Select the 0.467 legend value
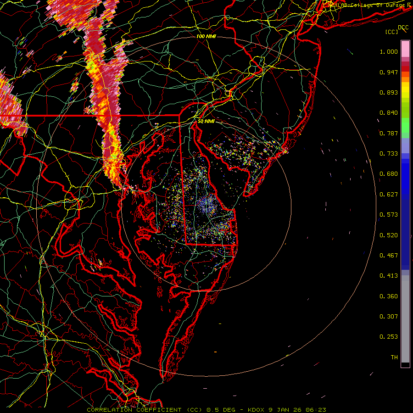 389,256
